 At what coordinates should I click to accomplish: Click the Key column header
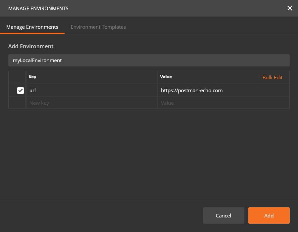click(x=32, y=77)
